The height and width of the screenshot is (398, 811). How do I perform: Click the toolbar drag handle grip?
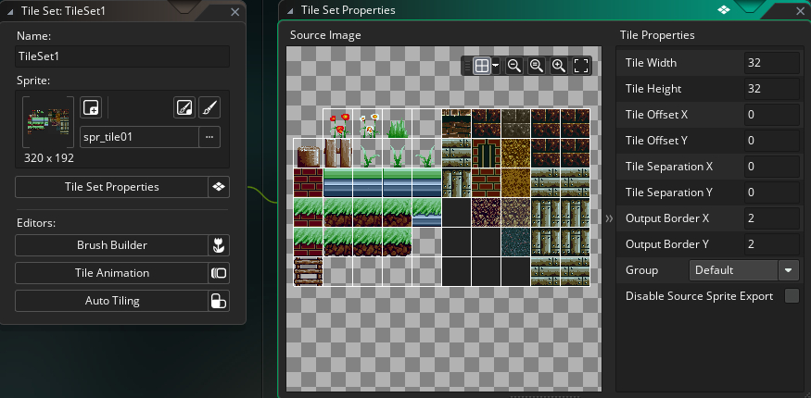[x=467, y=66]
